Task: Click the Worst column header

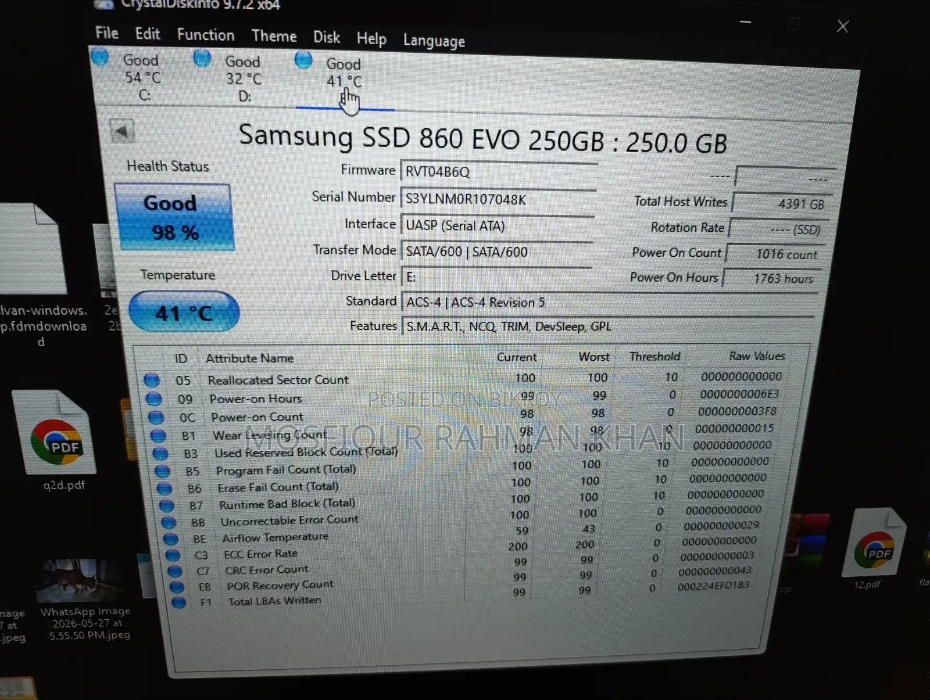Action: 594,357
